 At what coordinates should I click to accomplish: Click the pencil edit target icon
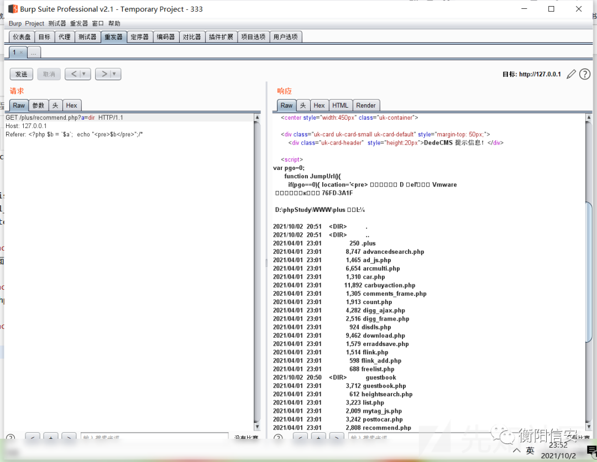571,74
